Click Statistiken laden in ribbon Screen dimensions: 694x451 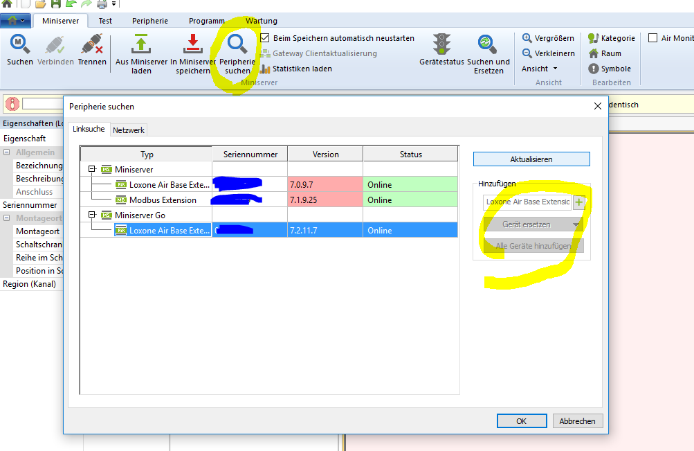pos(296,69)
